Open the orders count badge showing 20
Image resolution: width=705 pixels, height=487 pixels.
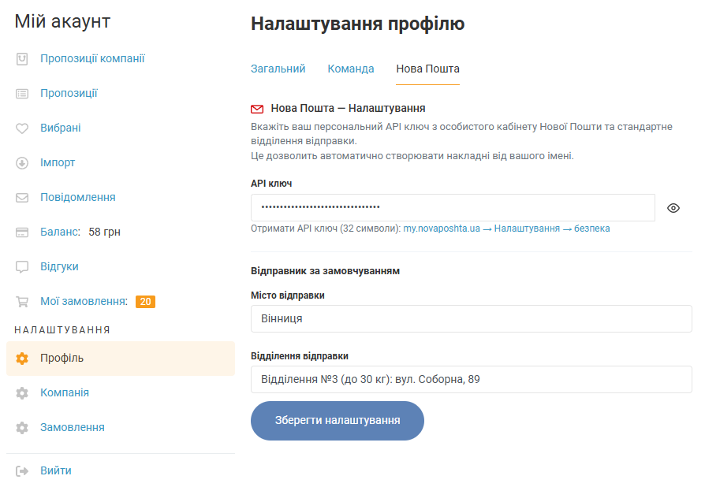coord(145,302)
